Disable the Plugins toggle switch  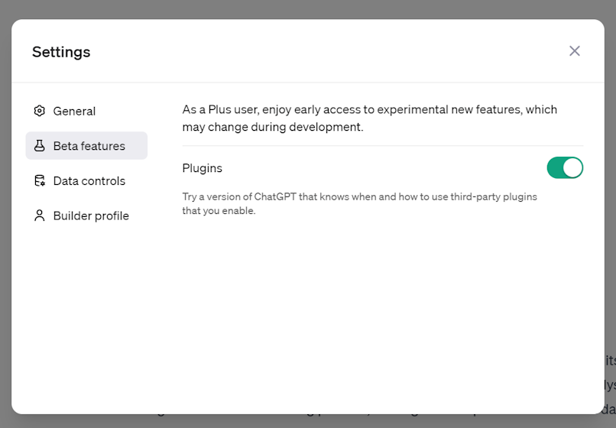(565, 168)
